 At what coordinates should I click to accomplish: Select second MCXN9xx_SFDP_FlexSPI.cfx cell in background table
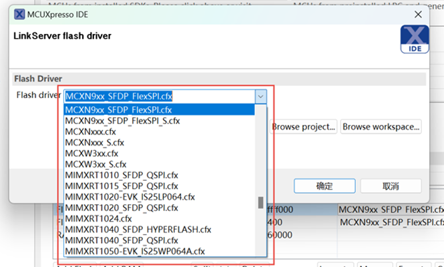[x=391, y=222]
